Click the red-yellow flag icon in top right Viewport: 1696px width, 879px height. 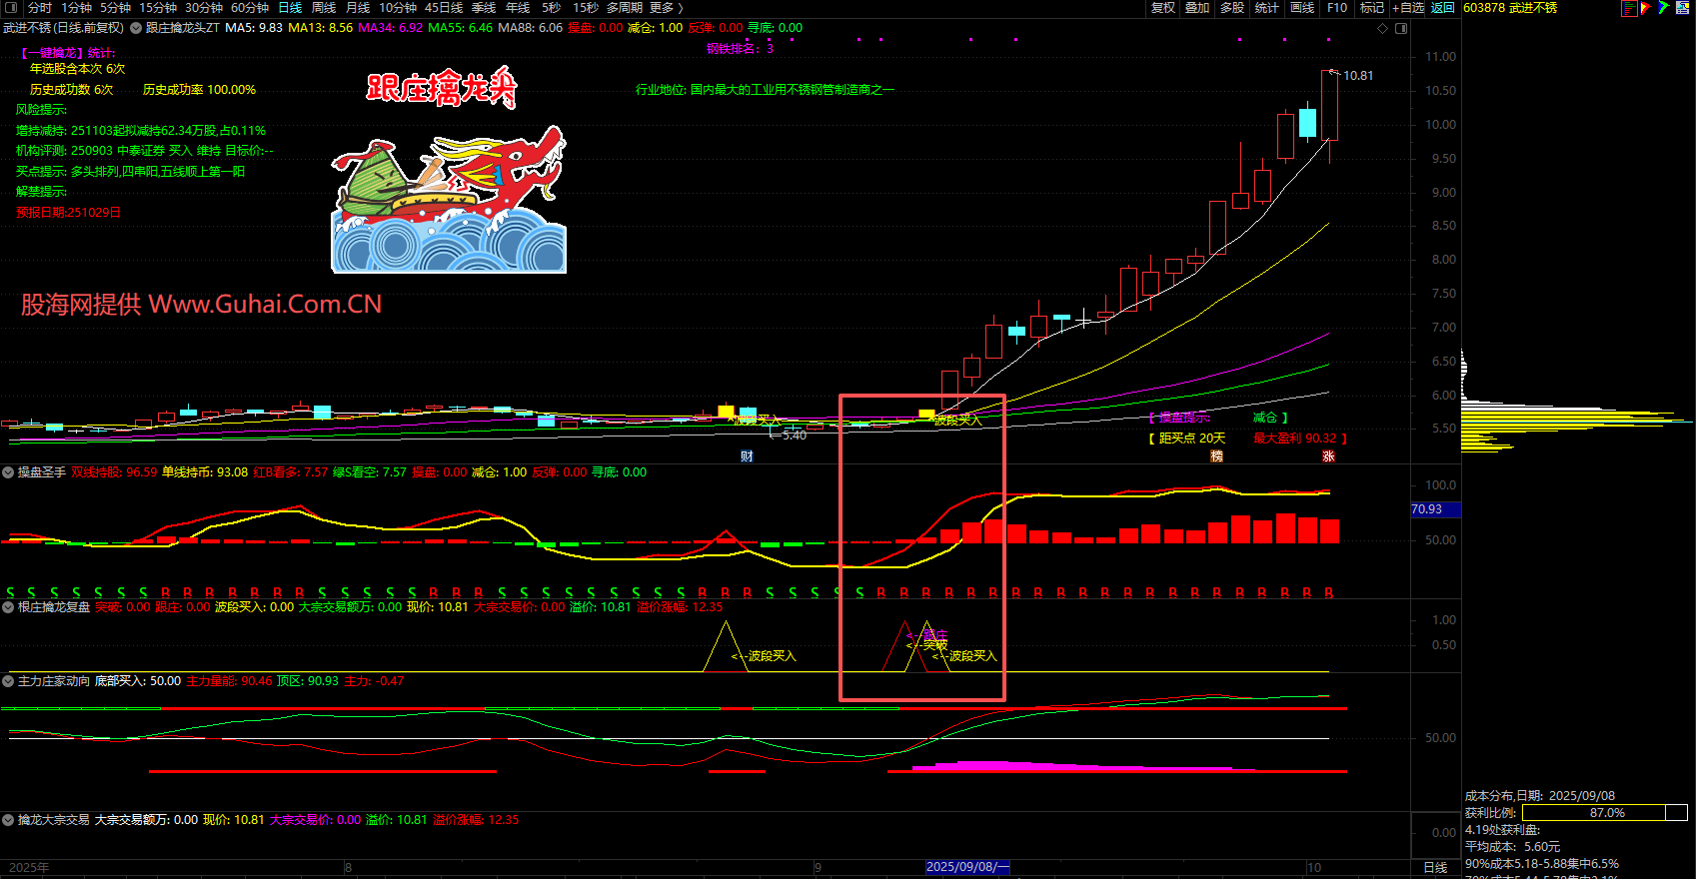click(1646, 8)
